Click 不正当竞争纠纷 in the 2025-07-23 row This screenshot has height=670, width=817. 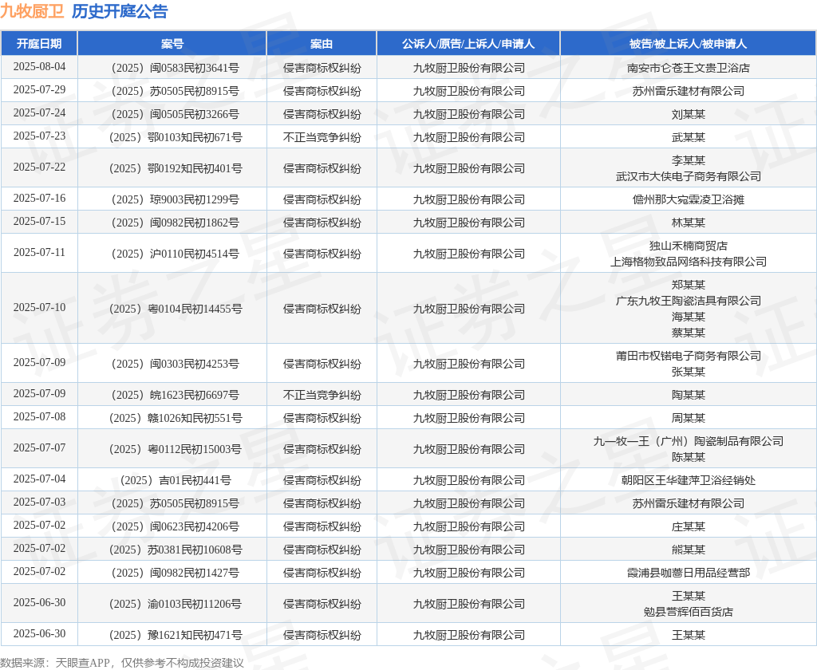[x=322, y=137]
